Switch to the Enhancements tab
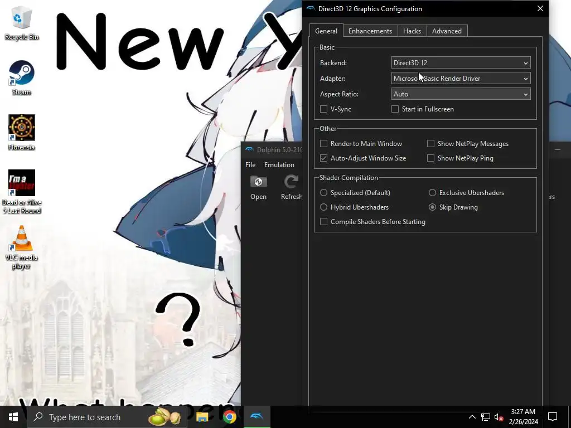 (370, 31)
